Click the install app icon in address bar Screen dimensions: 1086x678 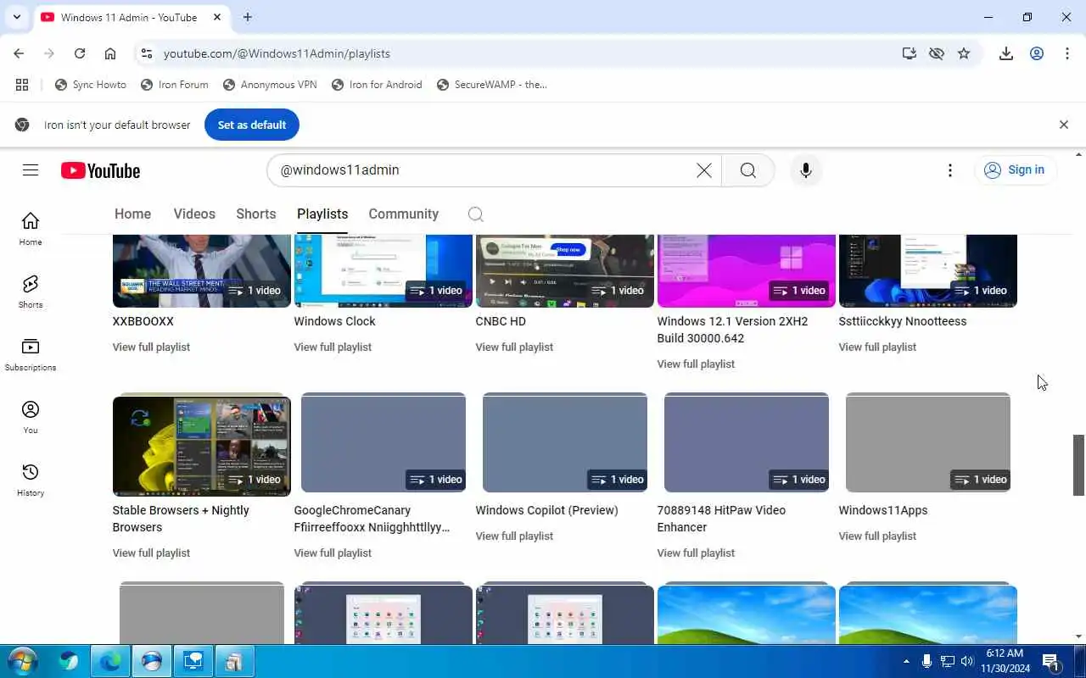click(910, 53)
